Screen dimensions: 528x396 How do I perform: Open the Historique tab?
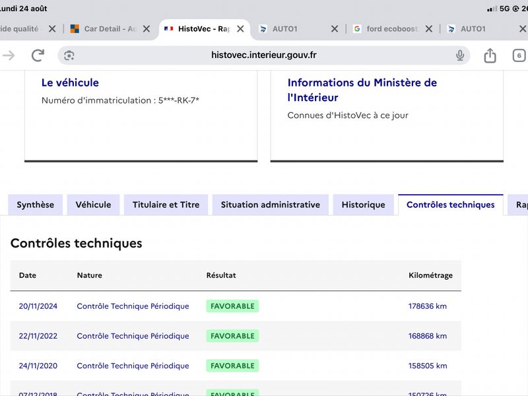point(364,205)
